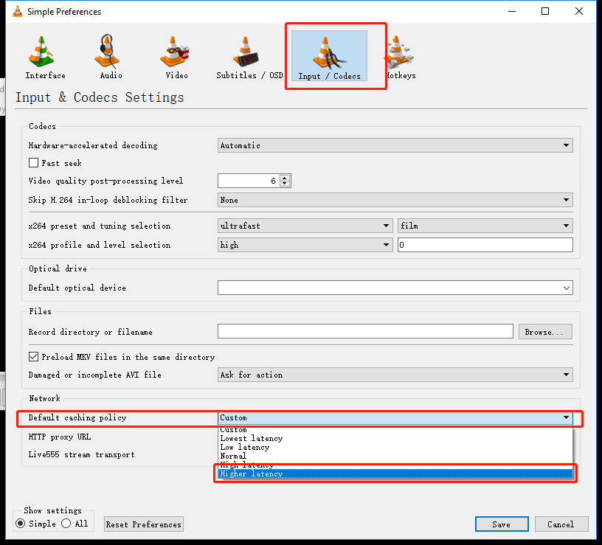Viewport: 602px width, 545px height.
Task: Open Hardware-accelerated decoding dropdown
Action: [x=395, y=145]
